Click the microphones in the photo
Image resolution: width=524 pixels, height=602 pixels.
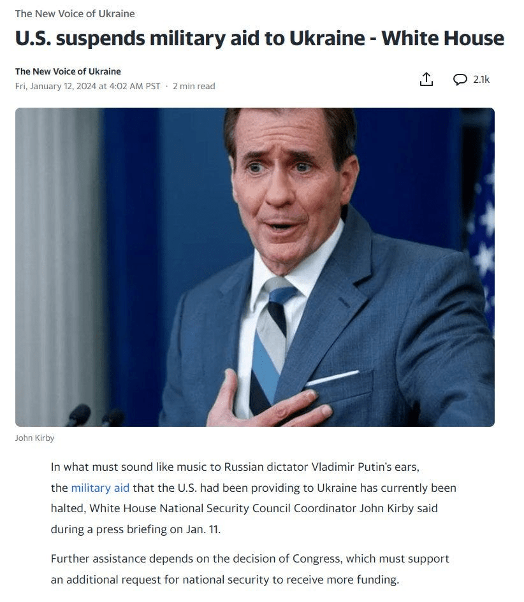coord(96,415)
